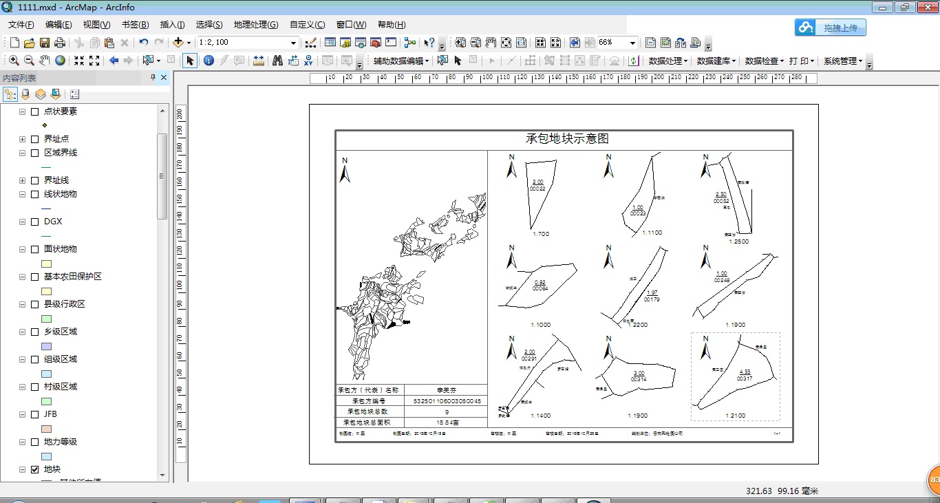Open the 地理处理(G) menu
This screenshot has height=503, width=940.
pyautogui.click(x=256, y=25)
